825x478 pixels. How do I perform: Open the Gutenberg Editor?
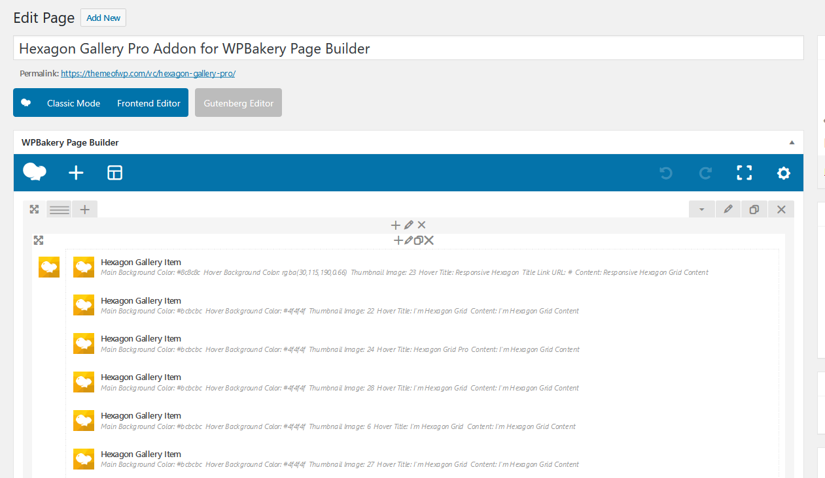click(x=238, y=103)
